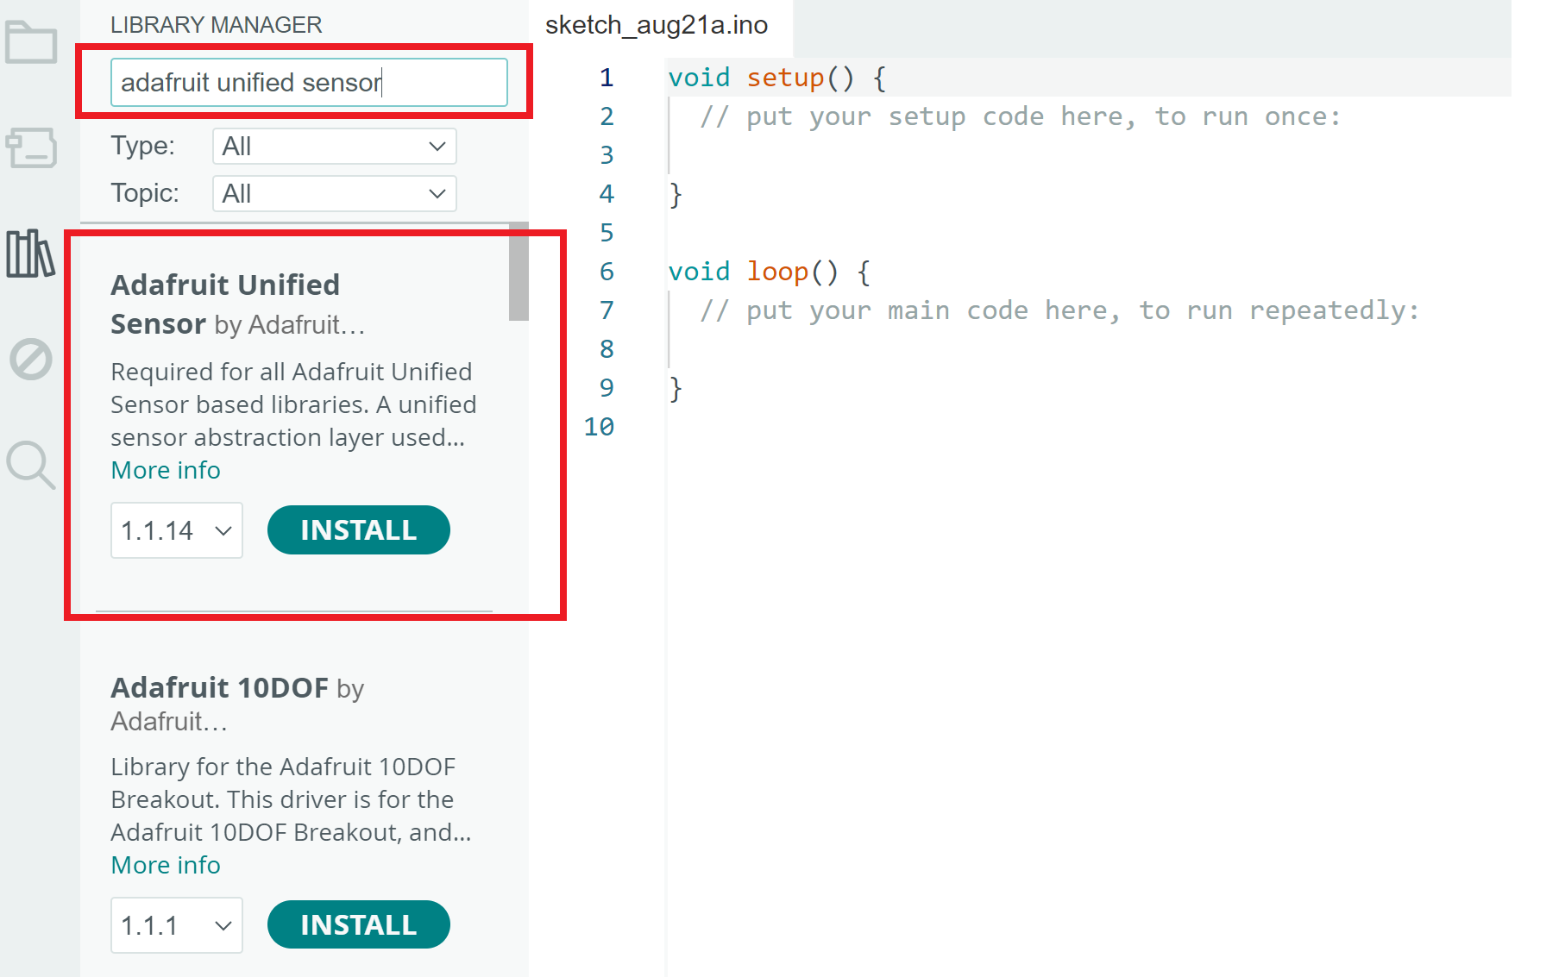Select the sketch_aug21a.ino tab
1565x977 pixels.
657,25
